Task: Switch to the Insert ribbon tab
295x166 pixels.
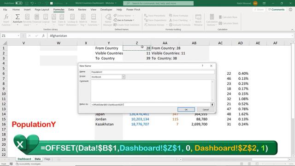Action: pos(27,9)
